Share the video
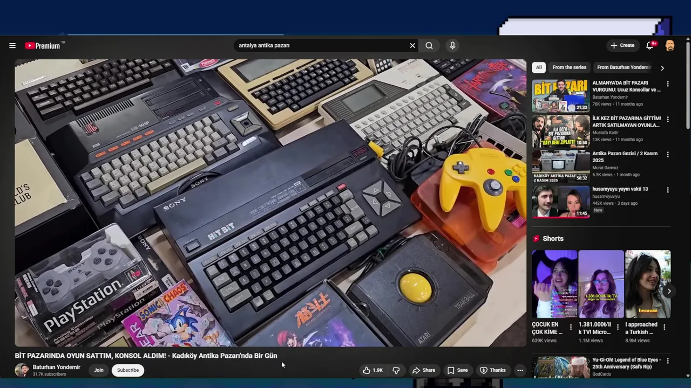The image size is (691, 388). 424,370
